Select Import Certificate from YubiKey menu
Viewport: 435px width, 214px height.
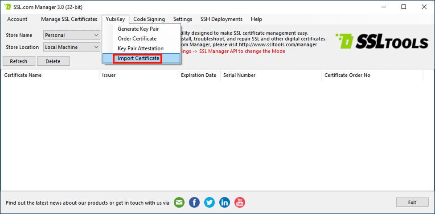pyautogui.click(x=138, y=58)
